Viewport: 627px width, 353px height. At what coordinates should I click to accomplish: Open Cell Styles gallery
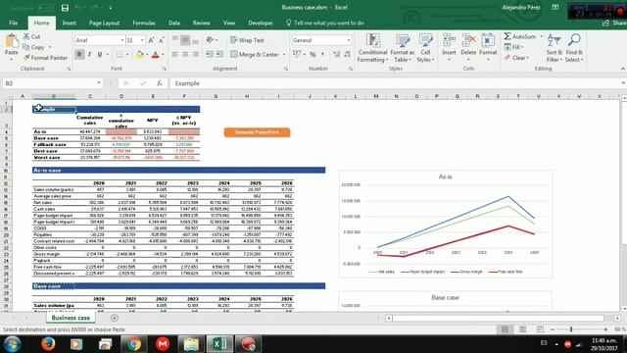pos(425,48)
